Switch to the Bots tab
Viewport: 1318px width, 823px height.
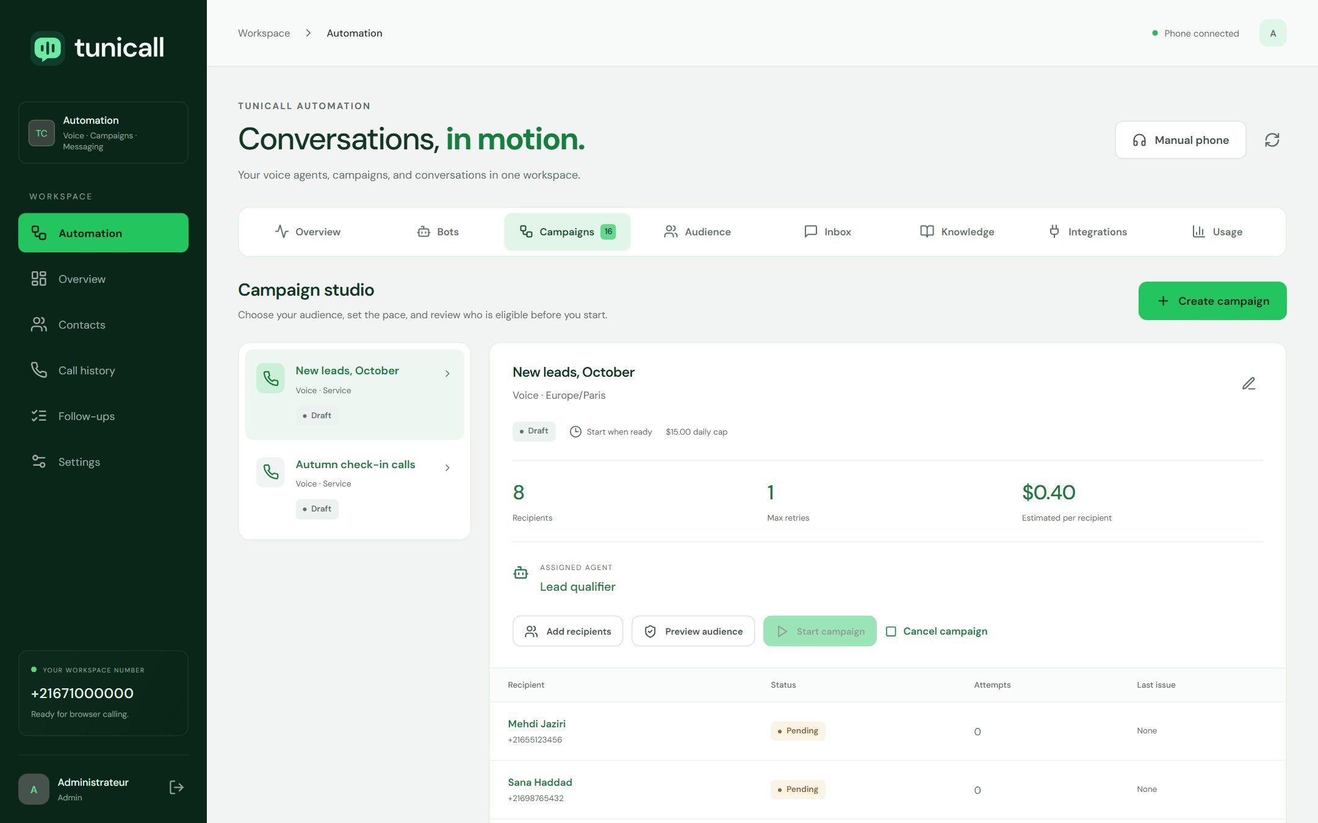[438, 232]
